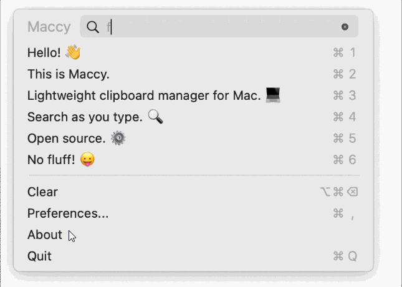Select the 'Hello!' clipboard entry
The image size is (402, 287).
coord(194,52)
